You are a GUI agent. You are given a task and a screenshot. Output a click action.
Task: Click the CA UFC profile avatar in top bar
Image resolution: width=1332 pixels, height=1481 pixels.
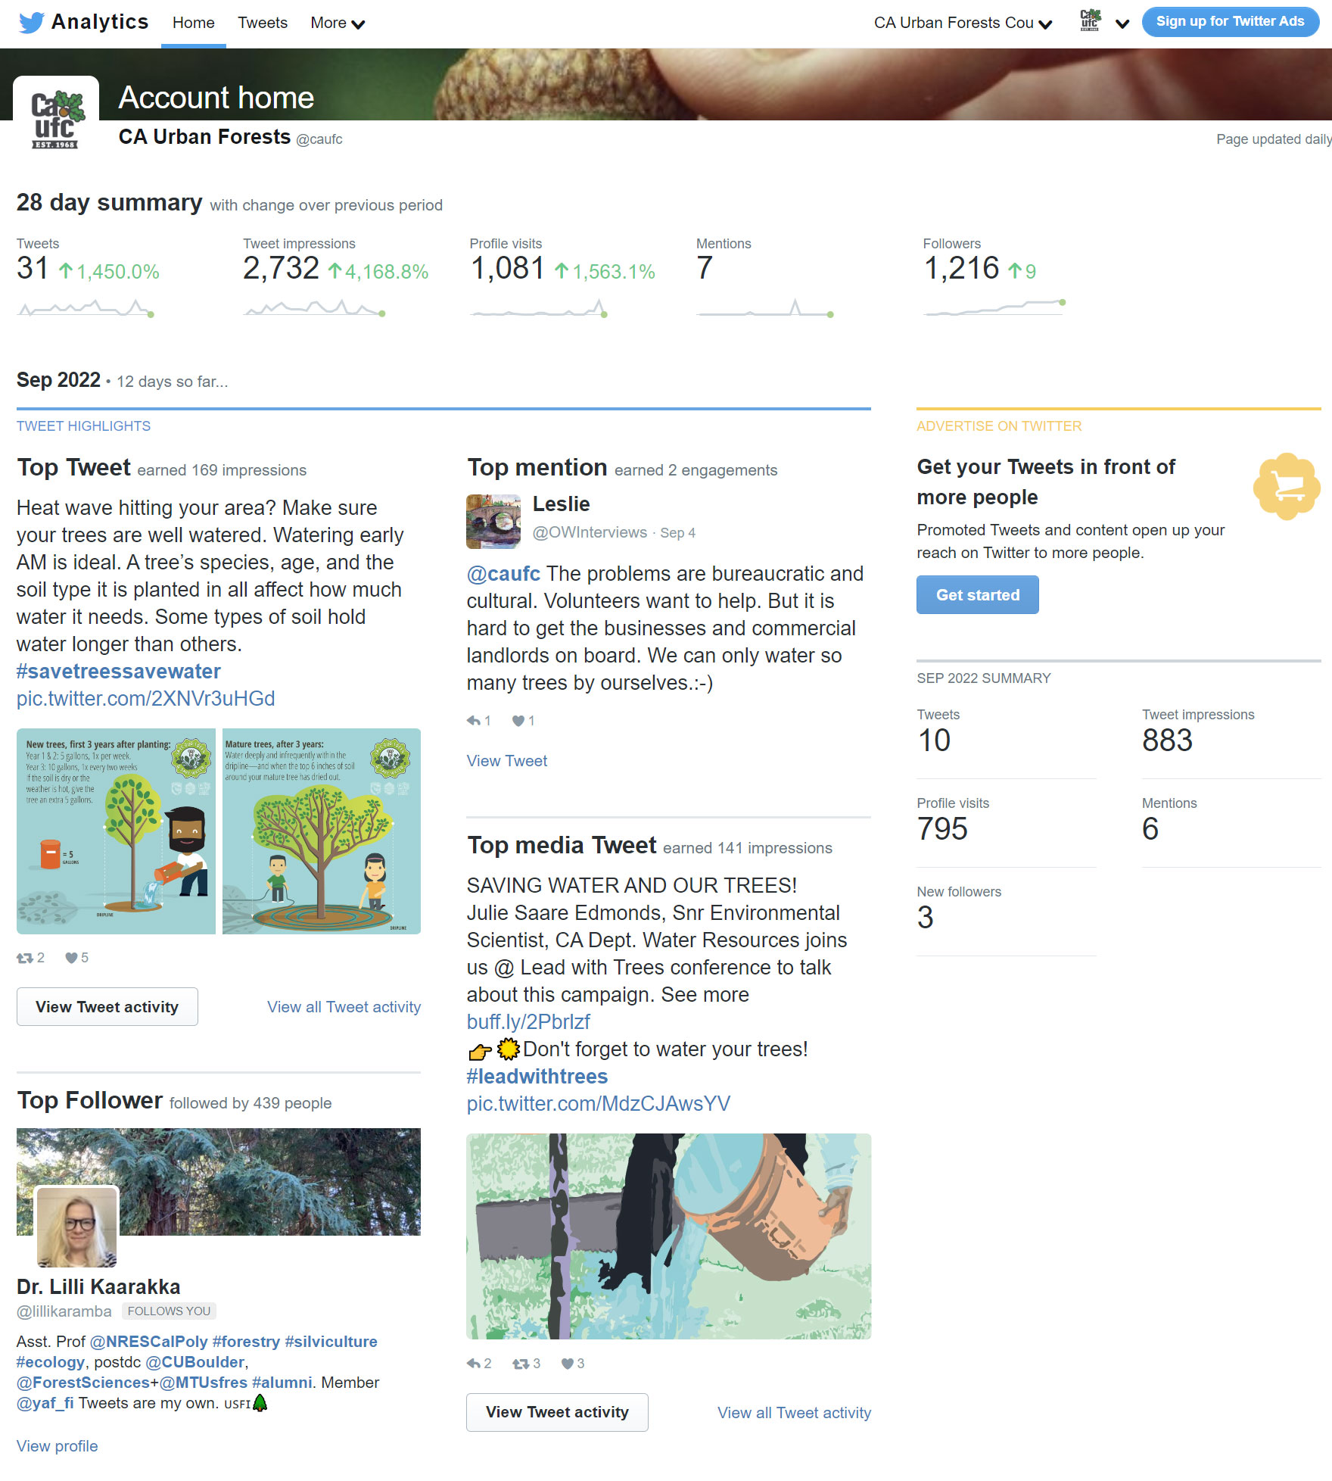point(1090,20)
